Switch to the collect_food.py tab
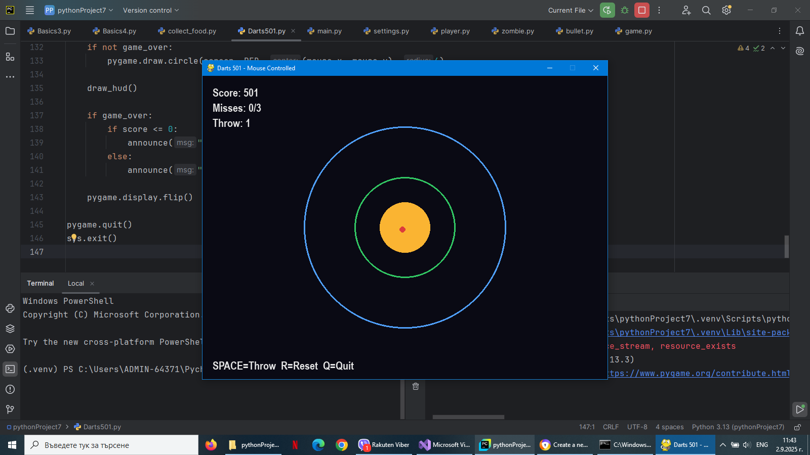This screenshot has height=455, width=810. (x=187, y=31)
